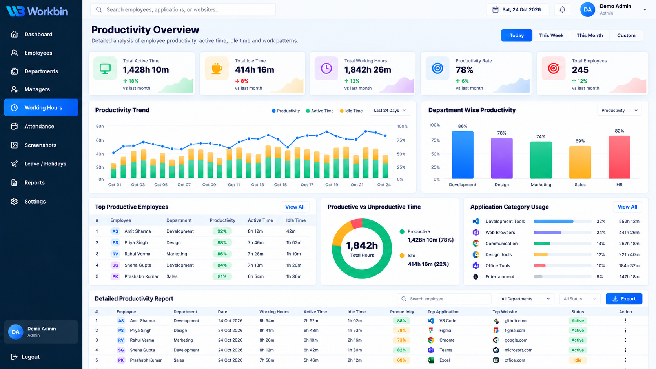
Task: Click the Total Idle Time coffee cup icon
Action: (x=217, y=69)
